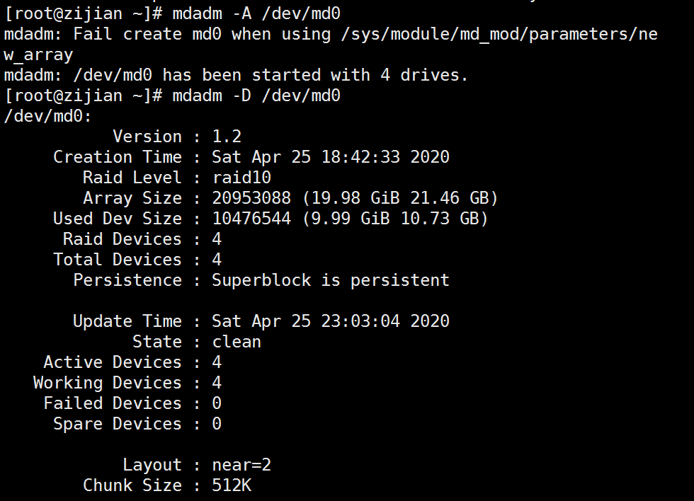Click the 'Fail create md0' error line
Screen dimensions: 694x501
coord(331,44)
